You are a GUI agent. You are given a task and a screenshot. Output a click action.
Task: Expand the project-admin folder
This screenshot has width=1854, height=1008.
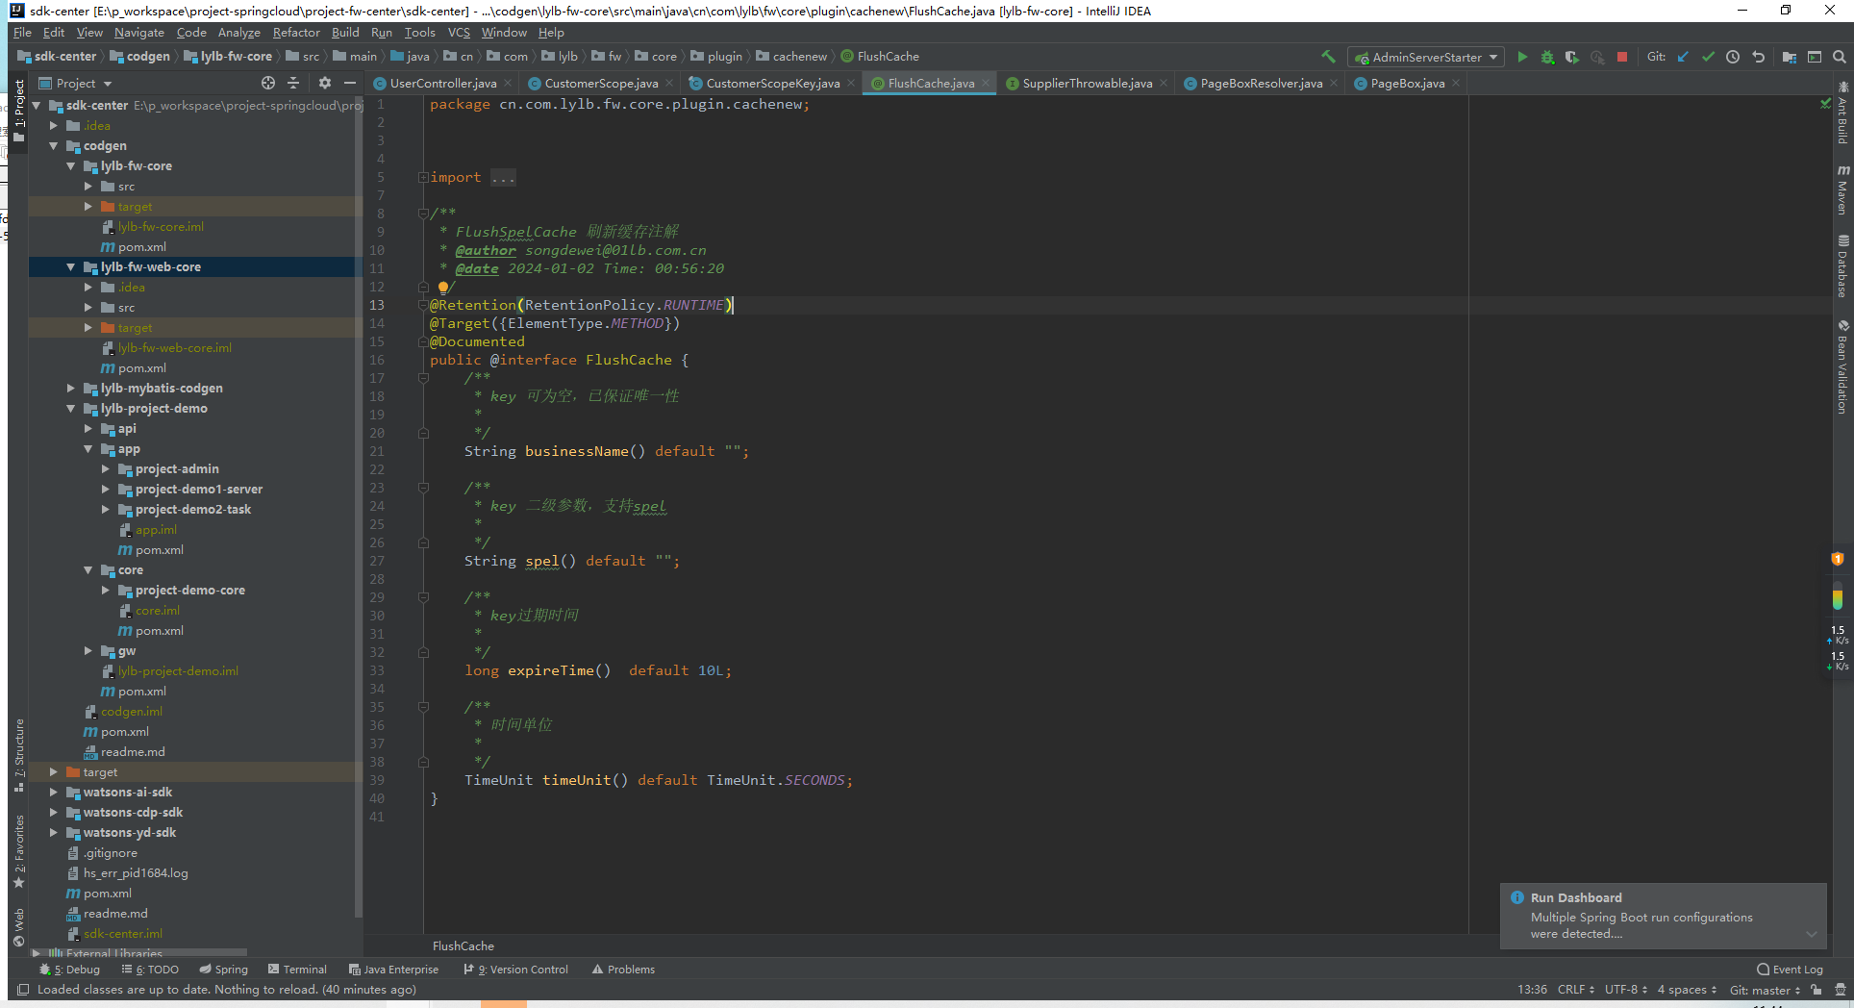(106, 469)
